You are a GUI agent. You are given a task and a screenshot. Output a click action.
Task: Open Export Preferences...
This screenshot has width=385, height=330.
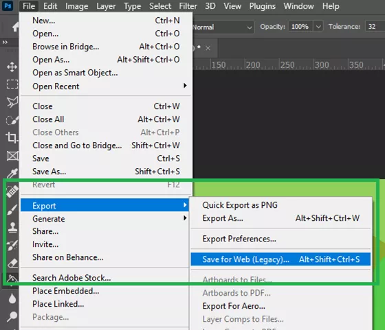click(280, 239)
